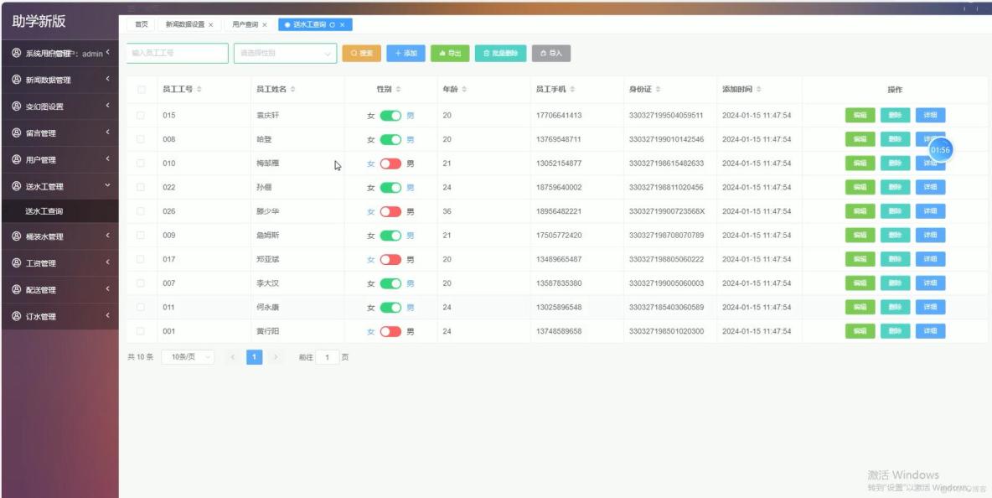Refresh the 送水工查询 tab via its refresh icon
This screenshot has height=498, width=992.
point(332,24)
